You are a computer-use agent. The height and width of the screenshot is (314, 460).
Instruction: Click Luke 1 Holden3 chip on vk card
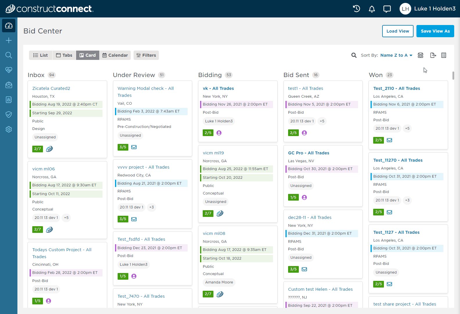tap(219, 121)
